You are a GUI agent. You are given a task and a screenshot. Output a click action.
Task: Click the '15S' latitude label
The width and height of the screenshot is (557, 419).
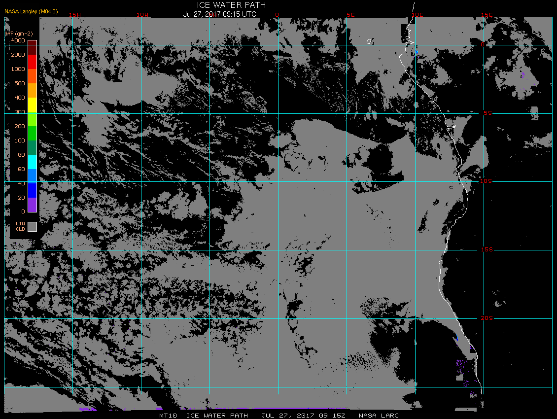click(487, 250)
